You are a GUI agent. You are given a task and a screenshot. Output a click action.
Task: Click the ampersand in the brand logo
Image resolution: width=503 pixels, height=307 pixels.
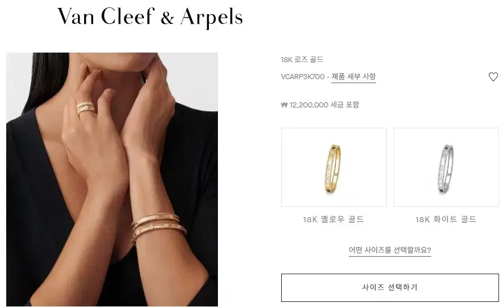point(167,18)
